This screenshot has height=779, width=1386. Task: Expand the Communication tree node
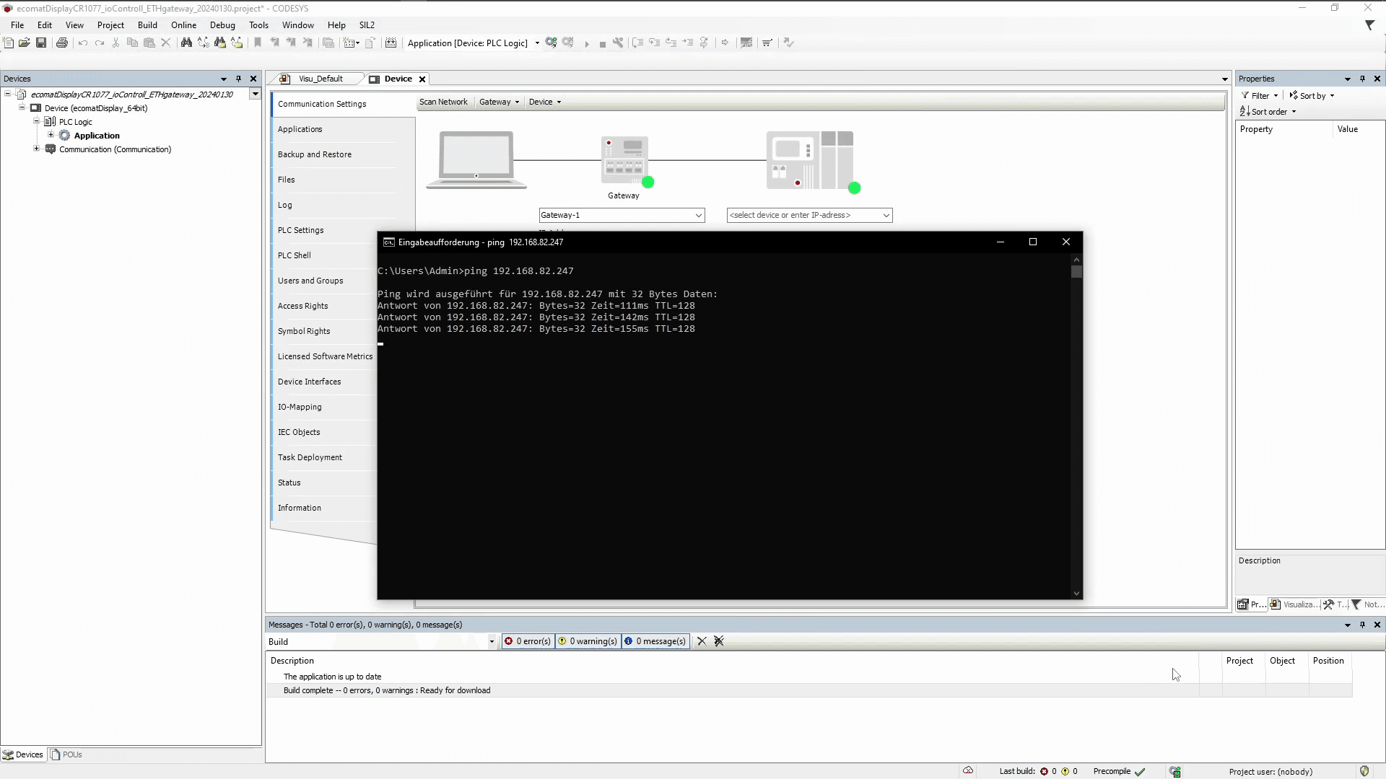point(37,149)
